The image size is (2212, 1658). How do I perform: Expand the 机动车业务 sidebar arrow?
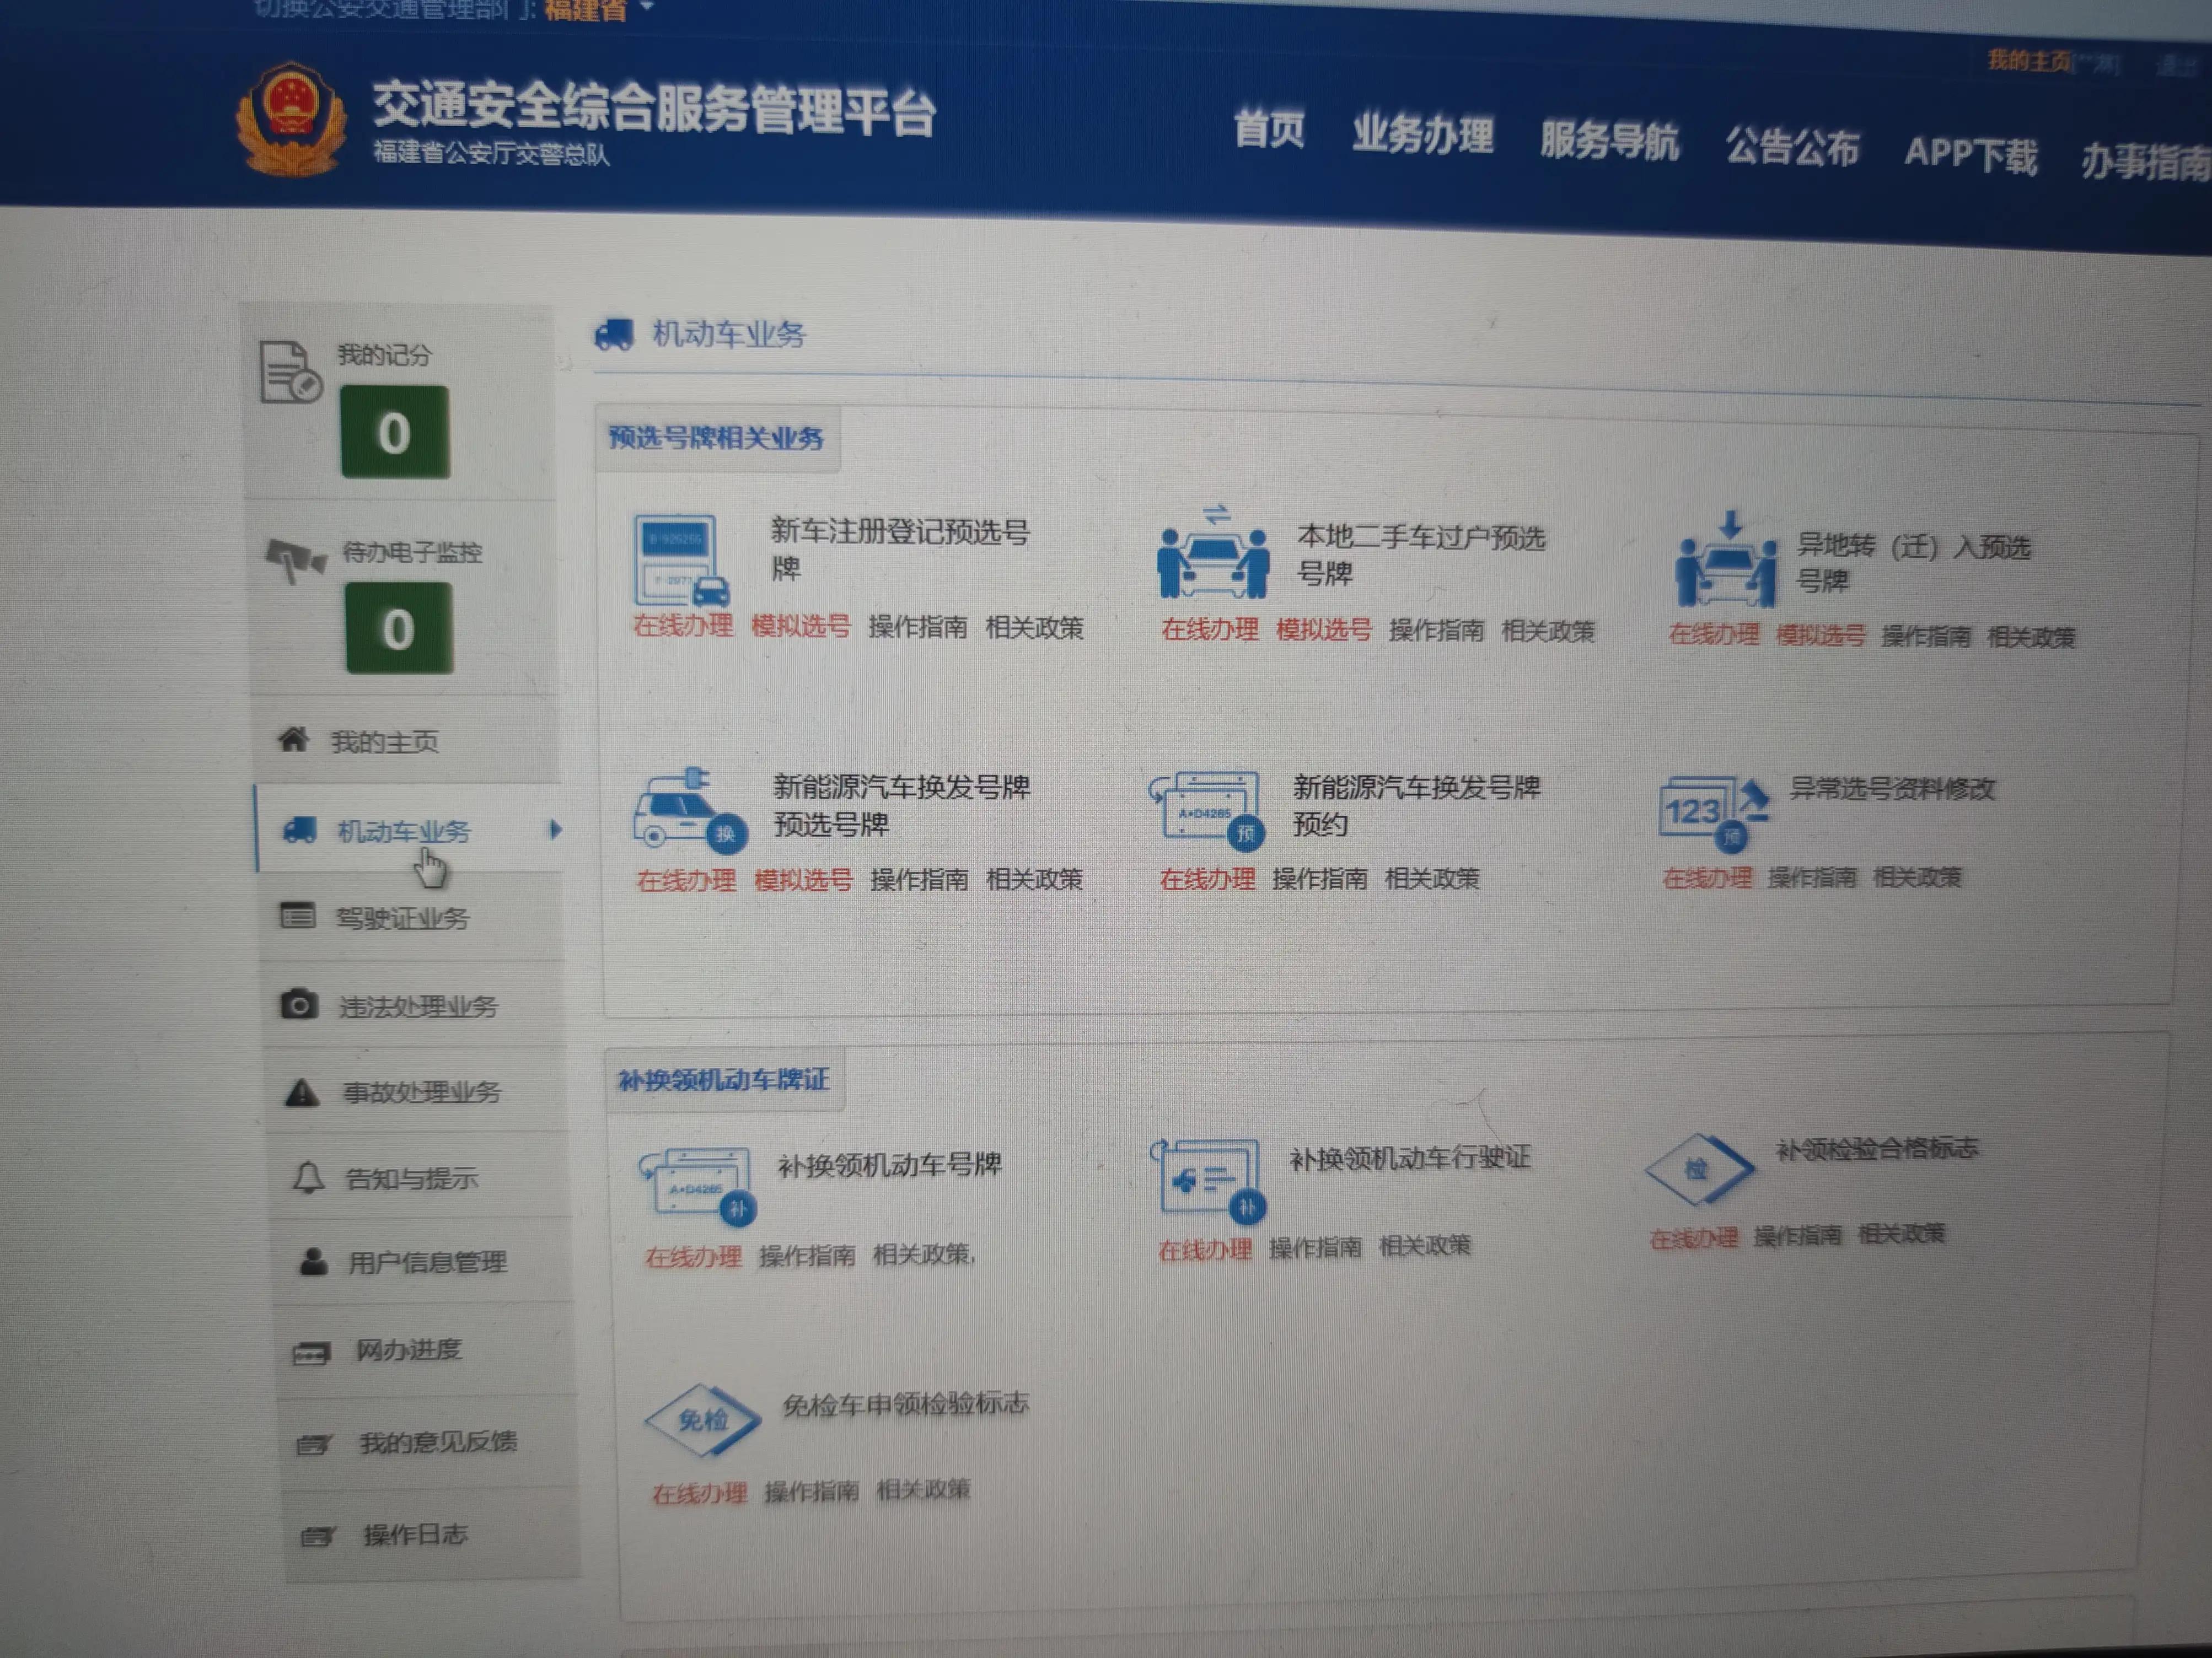[x=558, y=830]
